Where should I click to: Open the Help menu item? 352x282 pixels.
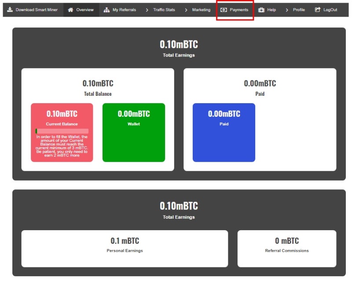click(267, 10)
